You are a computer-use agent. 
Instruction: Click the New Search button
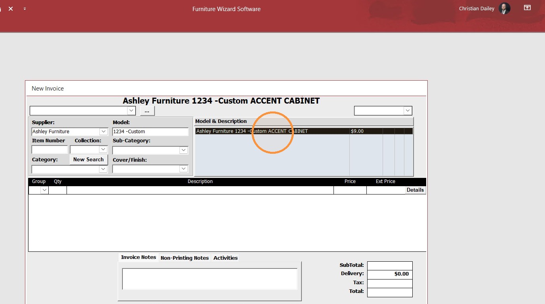click(x=88, y=160)
